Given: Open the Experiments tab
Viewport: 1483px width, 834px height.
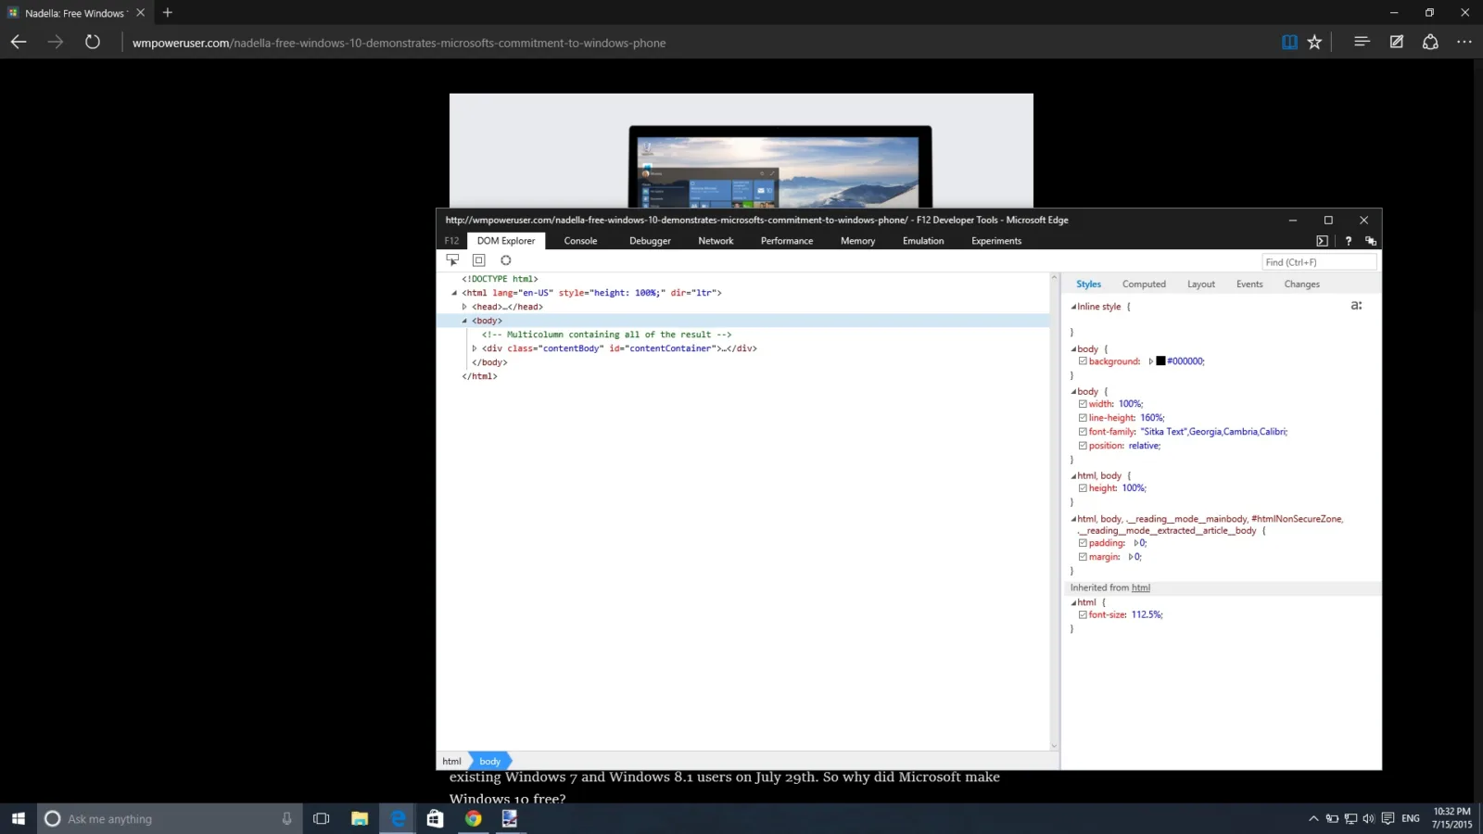Looking at the screenshot, I should click(996, 241).
